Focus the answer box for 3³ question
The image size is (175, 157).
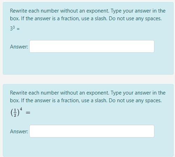point(92,46)
